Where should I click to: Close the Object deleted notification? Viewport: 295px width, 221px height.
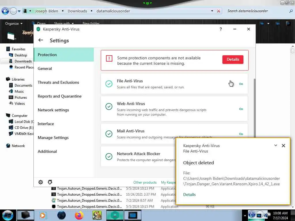(x=283, y=145)
